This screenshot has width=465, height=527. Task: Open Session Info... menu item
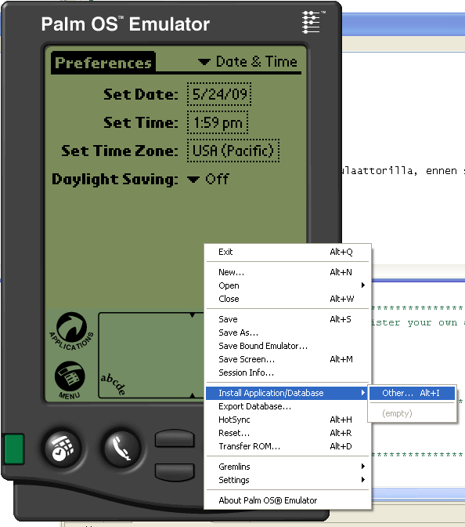[288, 373]
